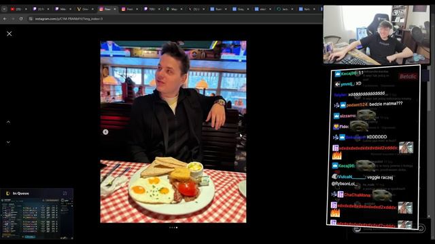This screenshot has width=435, height=244.
Task: Go to the previous post with the up chevron
Action: pyautogui.click(x=8, y=122)
